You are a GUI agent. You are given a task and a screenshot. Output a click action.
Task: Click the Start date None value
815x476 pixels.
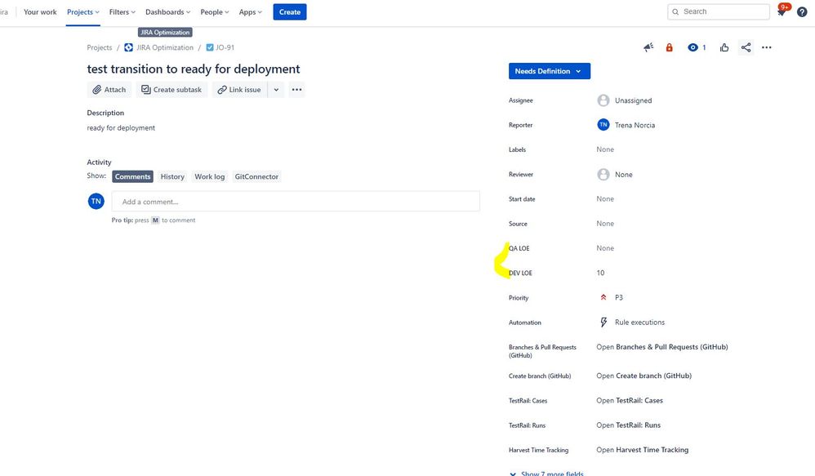[605, 198]
